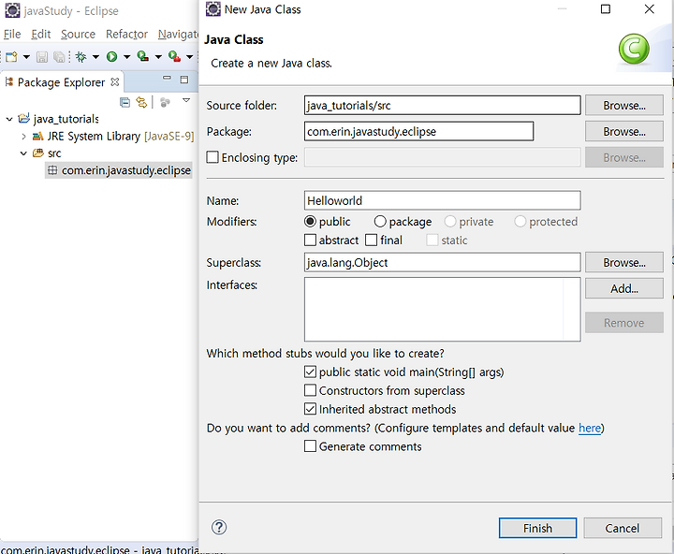
Task: Collapse the java_tutorials project node
Action: click(x=9, y=119)
